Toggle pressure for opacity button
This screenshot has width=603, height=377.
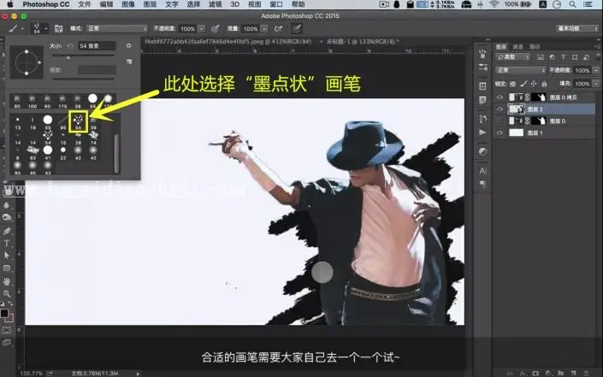[x=216, y=29]
